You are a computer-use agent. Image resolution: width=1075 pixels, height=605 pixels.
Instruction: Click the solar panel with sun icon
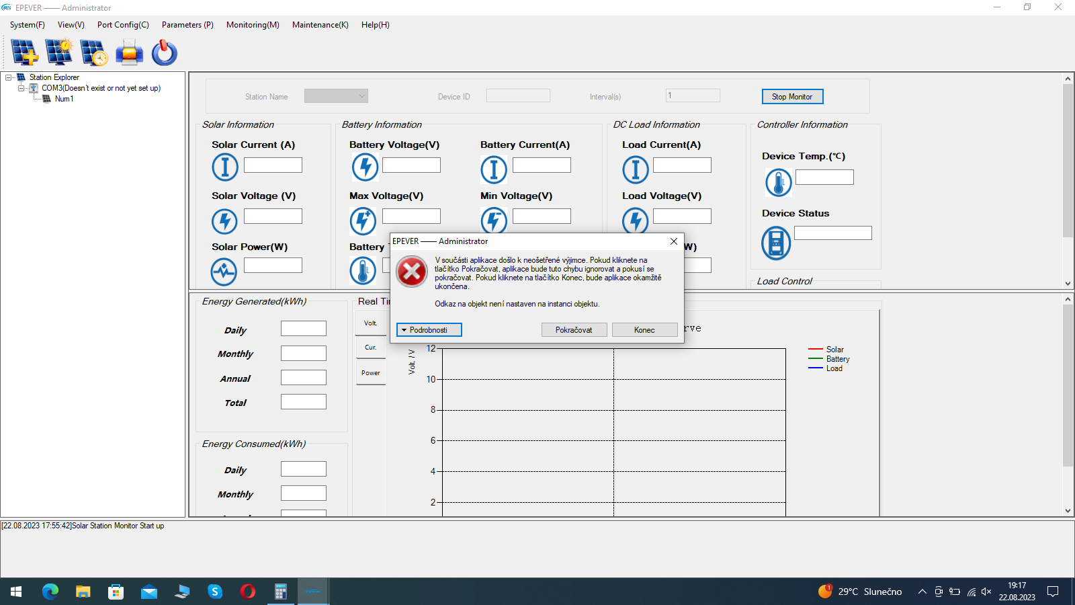click(59, 52)
